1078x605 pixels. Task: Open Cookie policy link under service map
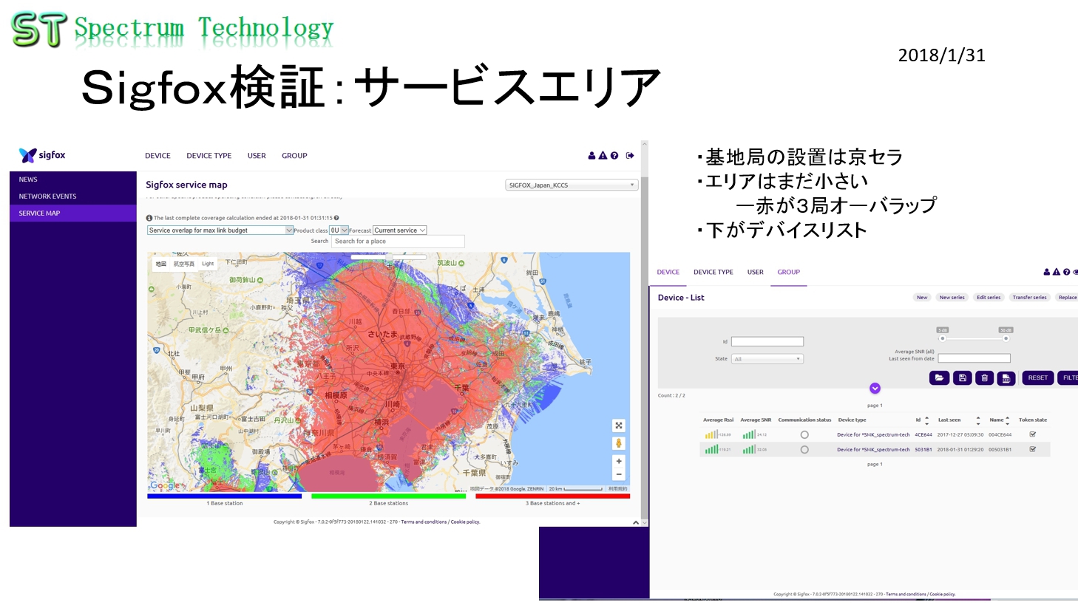(x=465, y=522)
